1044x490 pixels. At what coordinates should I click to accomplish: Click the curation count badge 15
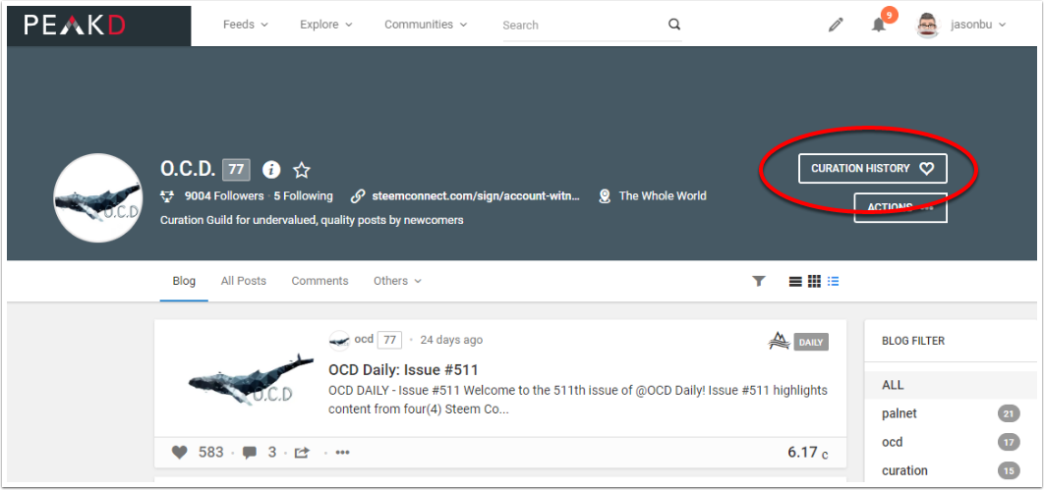1008,470
